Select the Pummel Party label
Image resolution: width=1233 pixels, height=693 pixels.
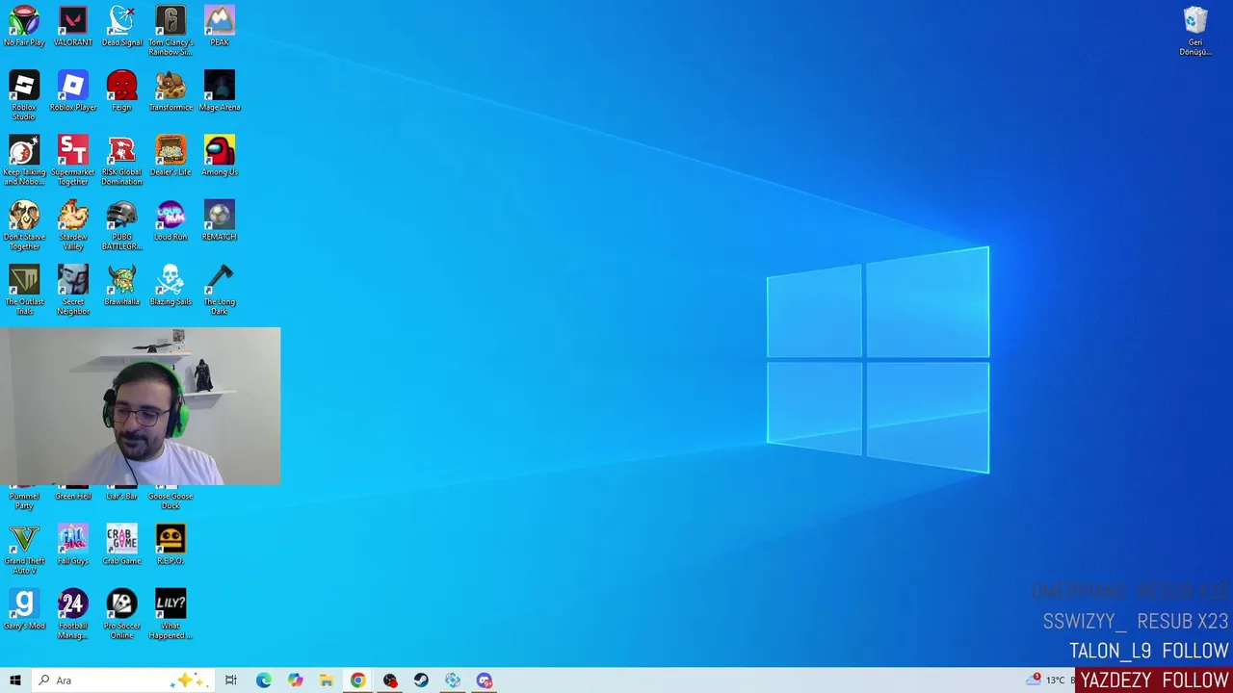pos(24,500)
